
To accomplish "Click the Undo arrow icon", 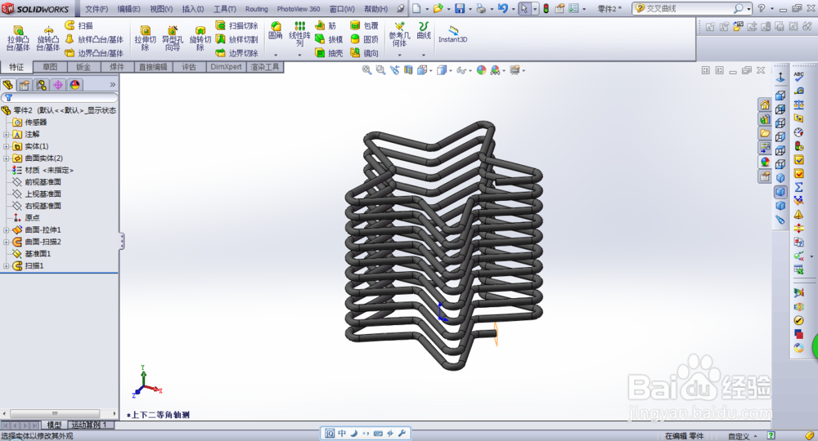I will (x=502, y=8).
